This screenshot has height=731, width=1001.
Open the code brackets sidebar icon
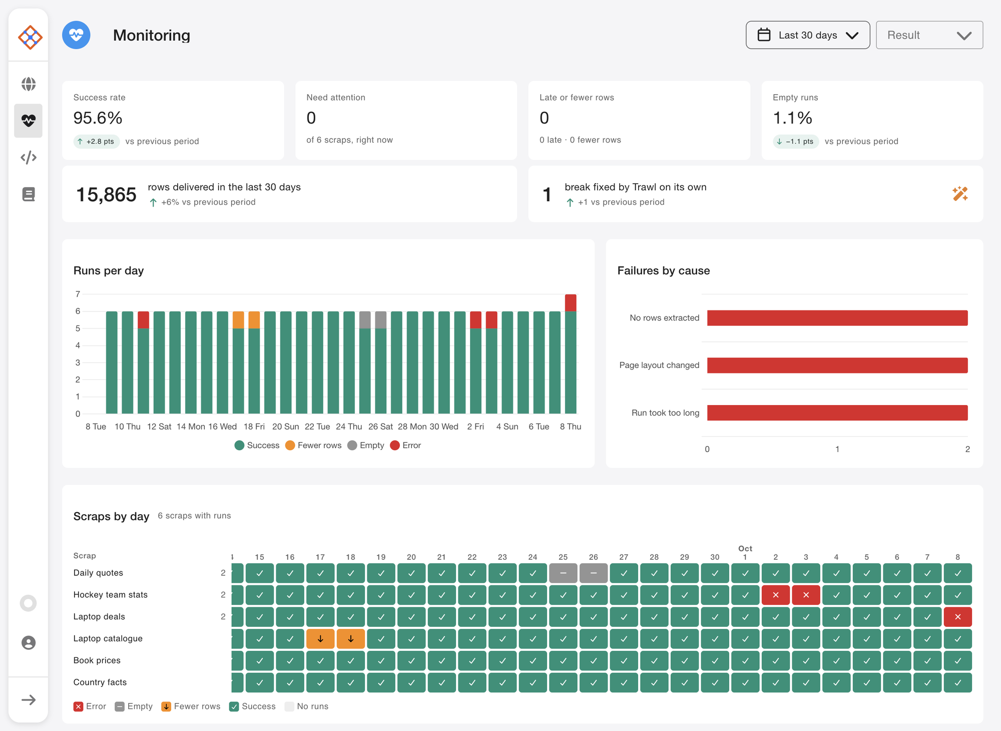click(29, 157)
